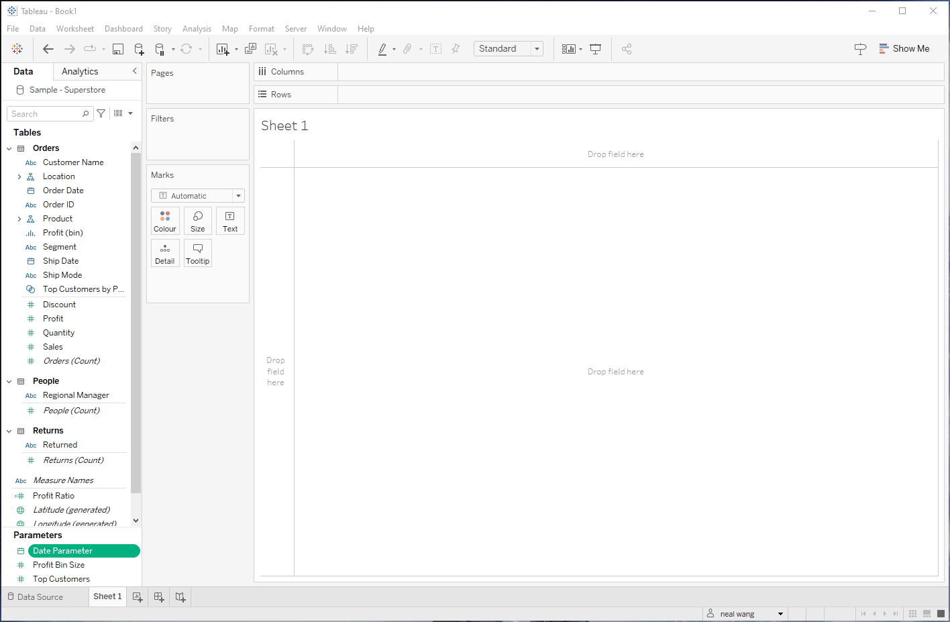Click the Share workbook icon
This screenshot has width=950, height=622.
pyautogui.click(x=627, y=49)
